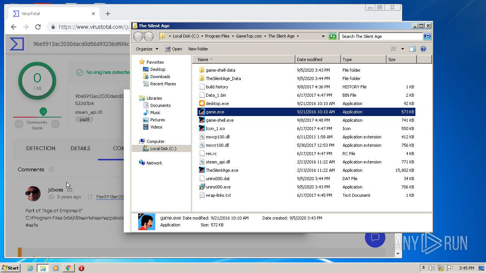Click Internet Explorer taskbar icon

[30, 268]
